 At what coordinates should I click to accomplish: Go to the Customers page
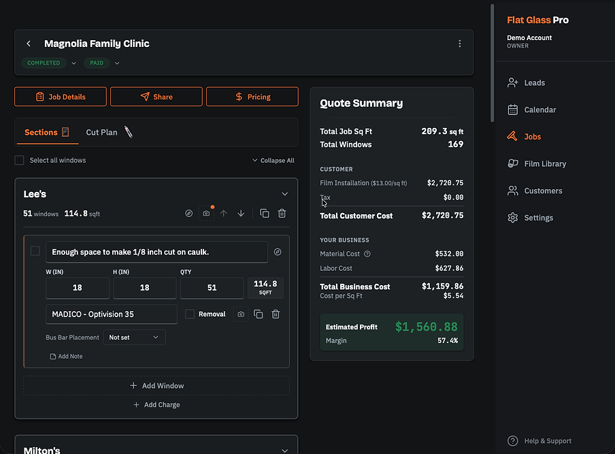tap(535, 191)
